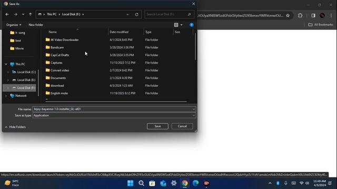Open recent locations dropdown arrow
337x189 pixels.
[23, 14]
